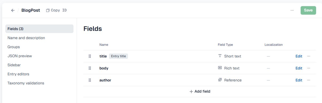Click the Reference type icon
Screen dimensions: 322x103
[x=220, y=80]
